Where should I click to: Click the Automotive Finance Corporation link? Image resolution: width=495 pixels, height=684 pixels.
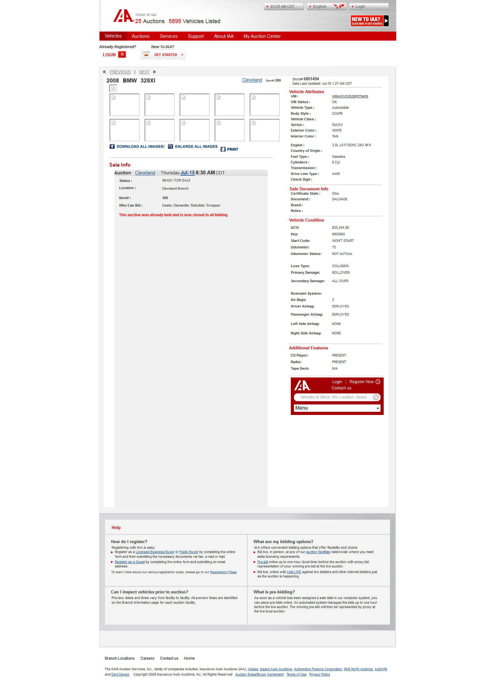[x=318, y=669]
